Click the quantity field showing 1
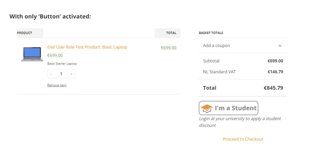This screenshot has height=155, width=319. coord(61,74)
